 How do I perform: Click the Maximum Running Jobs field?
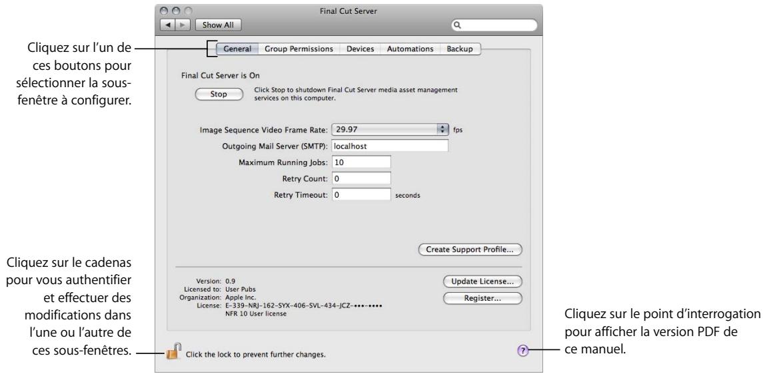click(x=362, y=162)
